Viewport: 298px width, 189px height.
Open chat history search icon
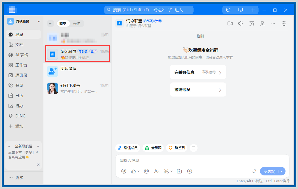pyautogui.click(x=252, y=23)
